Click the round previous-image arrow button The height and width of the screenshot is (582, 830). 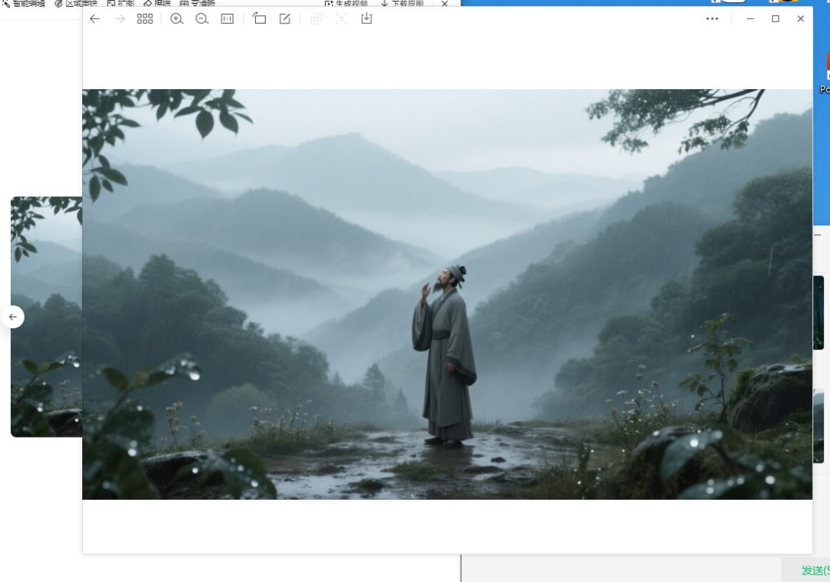(12, 317)
